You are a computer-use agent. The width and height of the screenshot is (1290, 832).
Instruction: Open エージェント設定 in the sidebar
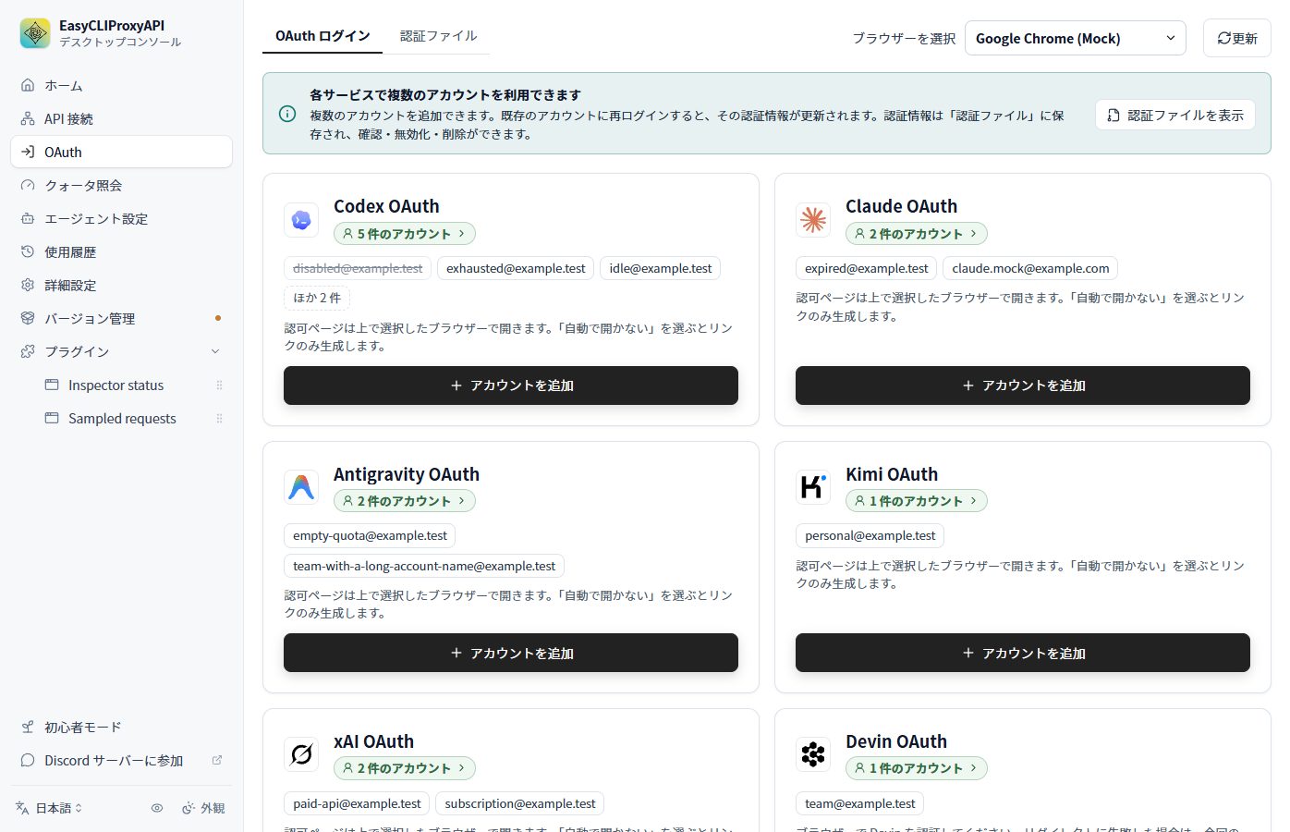pyautogui.click(x=121, y=218)
